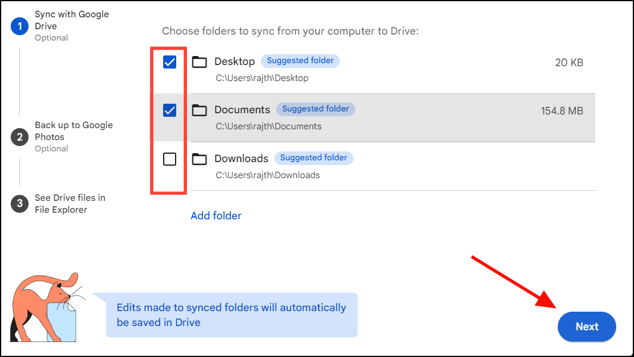Click the Desktop folder path text
Viewport: 634px width, 357px height.
click(x=262, y=77)
